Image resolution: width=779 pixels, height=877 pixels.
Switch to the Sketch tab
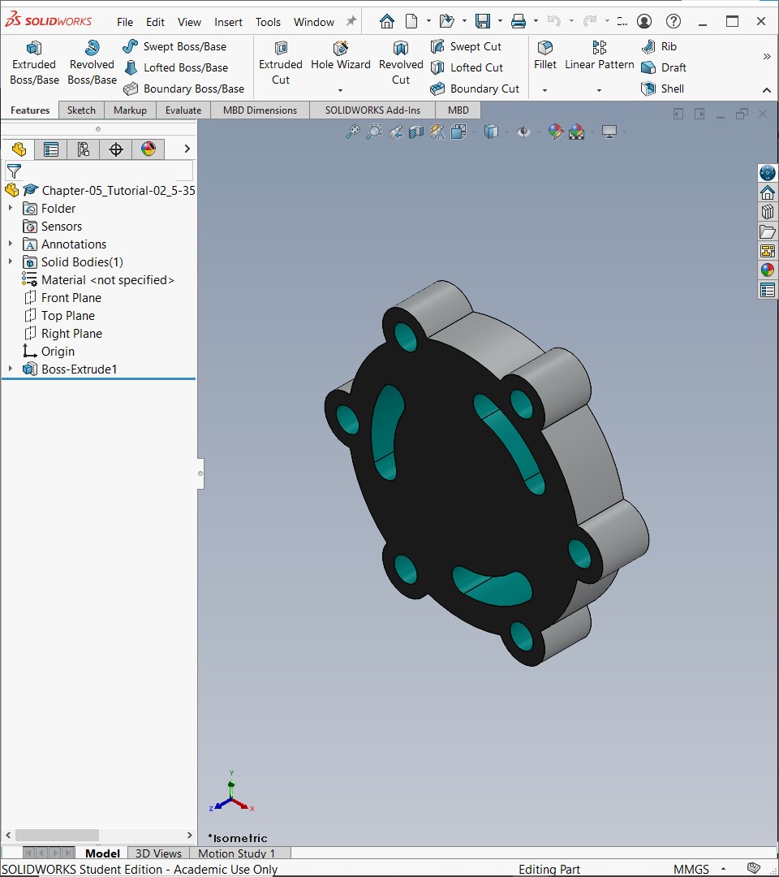[x=81, y=110]
